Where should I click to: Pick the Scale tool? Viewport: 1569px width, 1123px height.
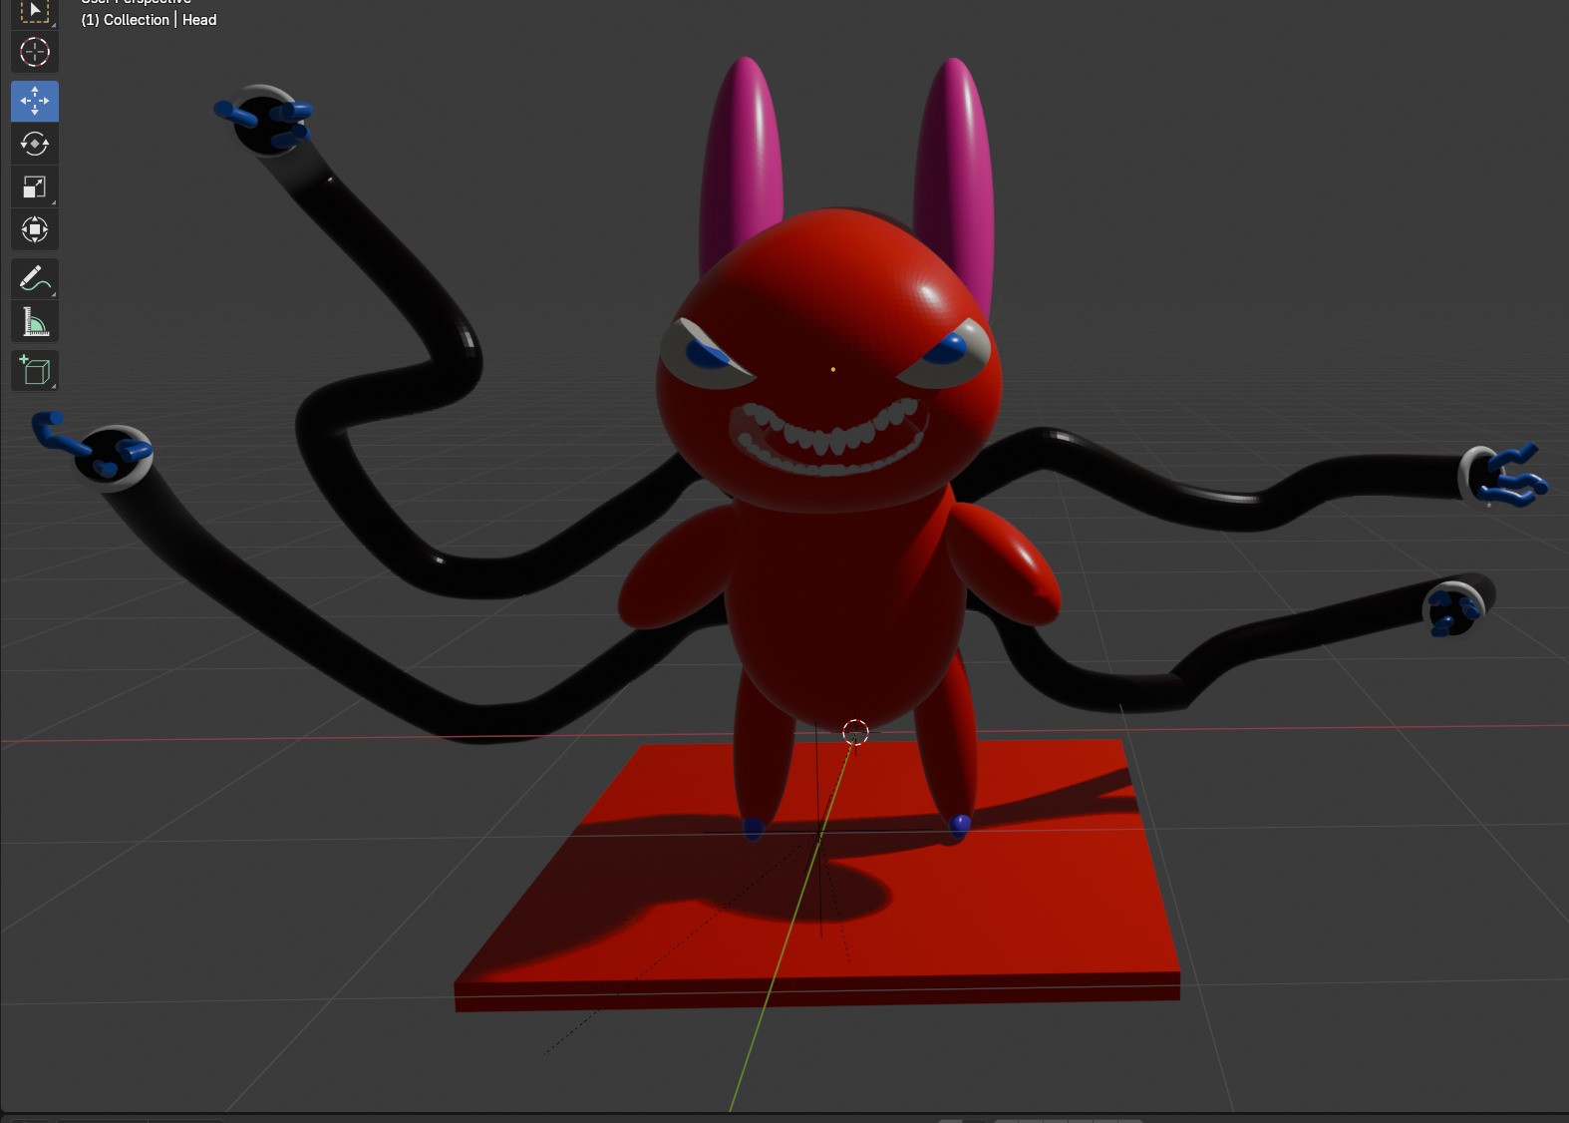point(35,187)
